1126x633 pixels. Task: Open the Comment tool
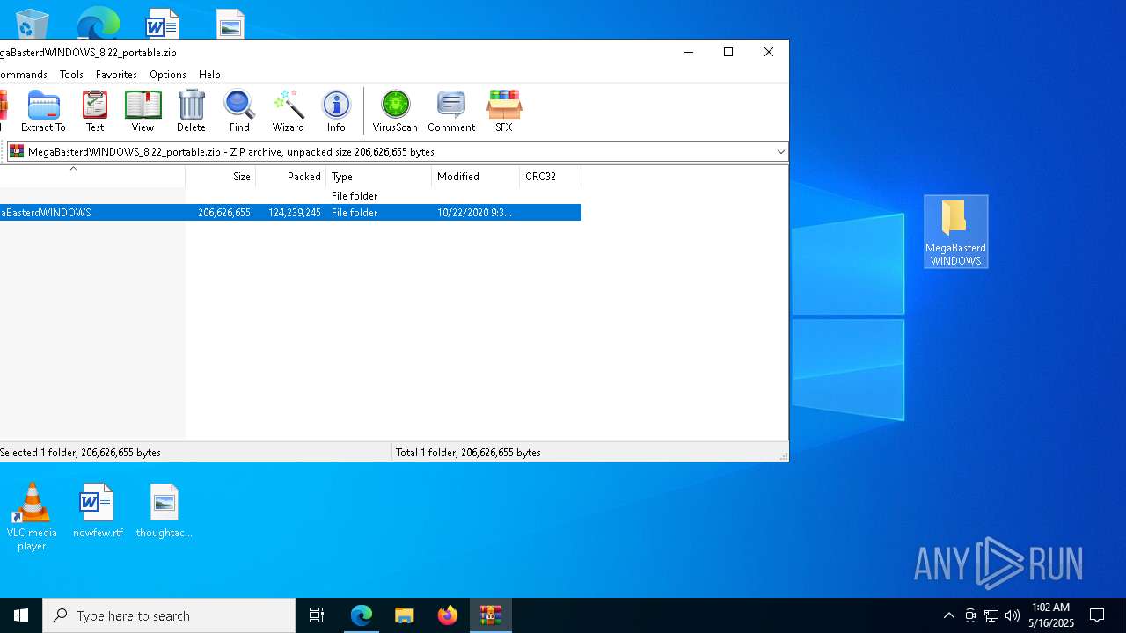coord(451,111)
